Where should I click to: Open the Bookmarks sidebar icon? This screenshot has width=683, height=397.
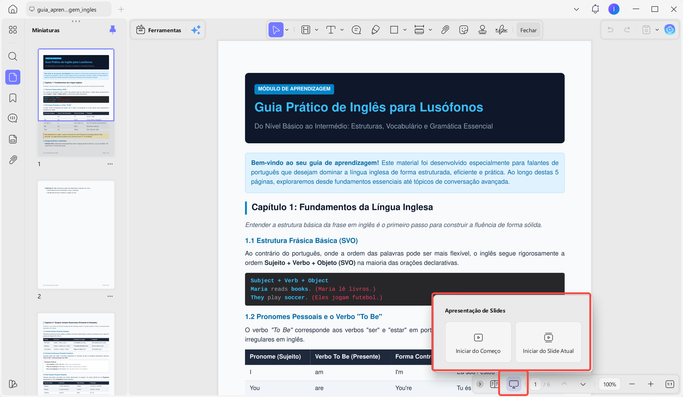13,98
